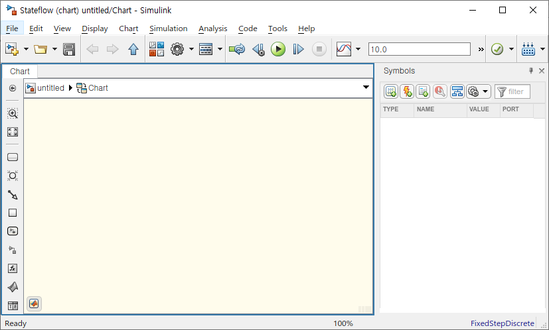This screenshot has width=549, height=330.
Task: Open the Library Browser icon
Action: click(x=157, y=49)
